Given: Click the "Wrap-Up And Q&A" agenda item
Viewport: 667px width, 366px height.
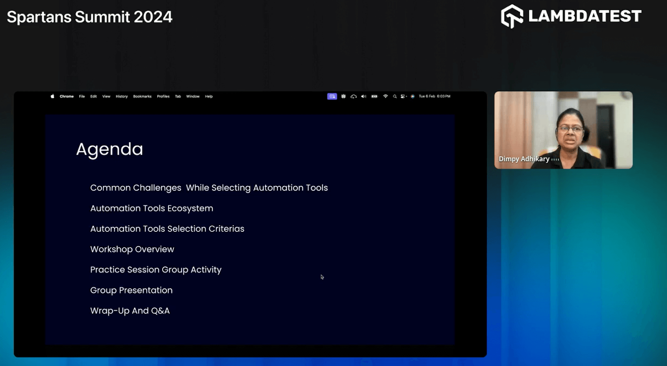Looking at the screenshot, I should click(x=130, y=311).
